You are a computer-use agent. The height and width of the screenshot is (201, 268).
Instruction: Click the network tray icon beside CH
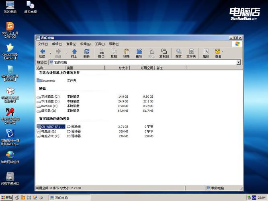249,198
